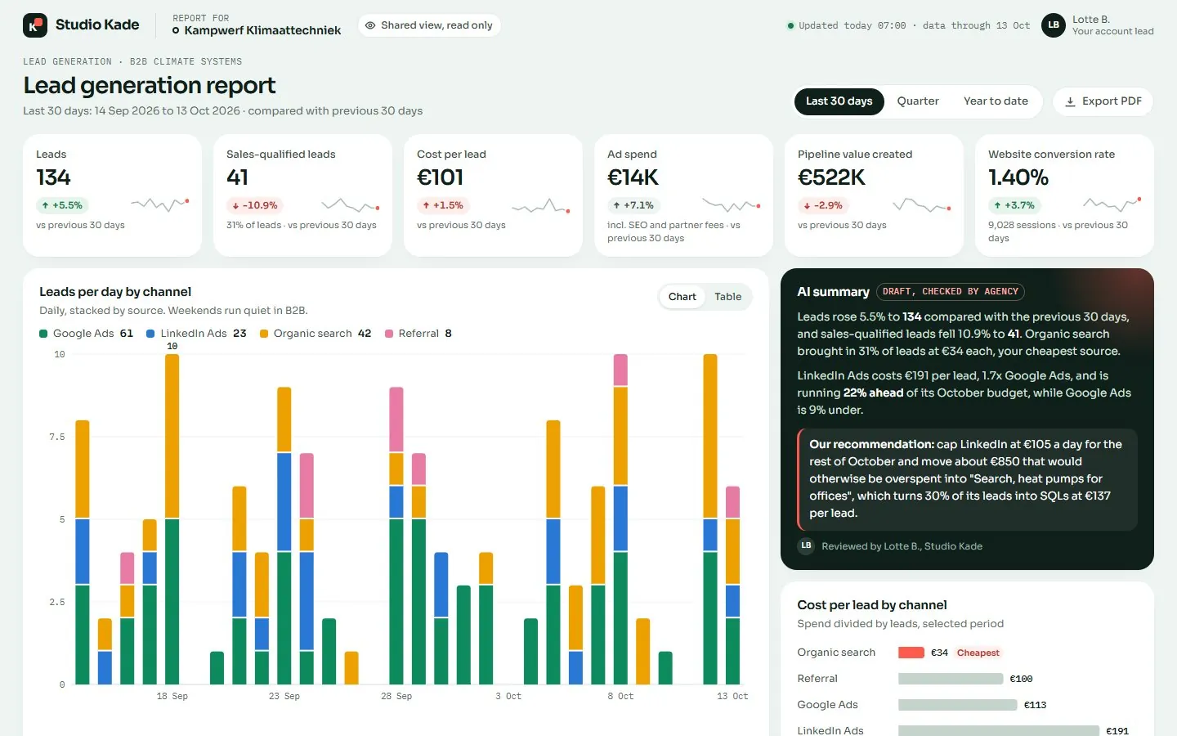Screen dimensions: 1177x736
Task: Click the "Cheapest" tag beside €34
Action: point(978,653)
